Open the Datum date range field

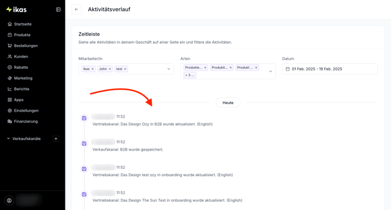pos(330,69)
